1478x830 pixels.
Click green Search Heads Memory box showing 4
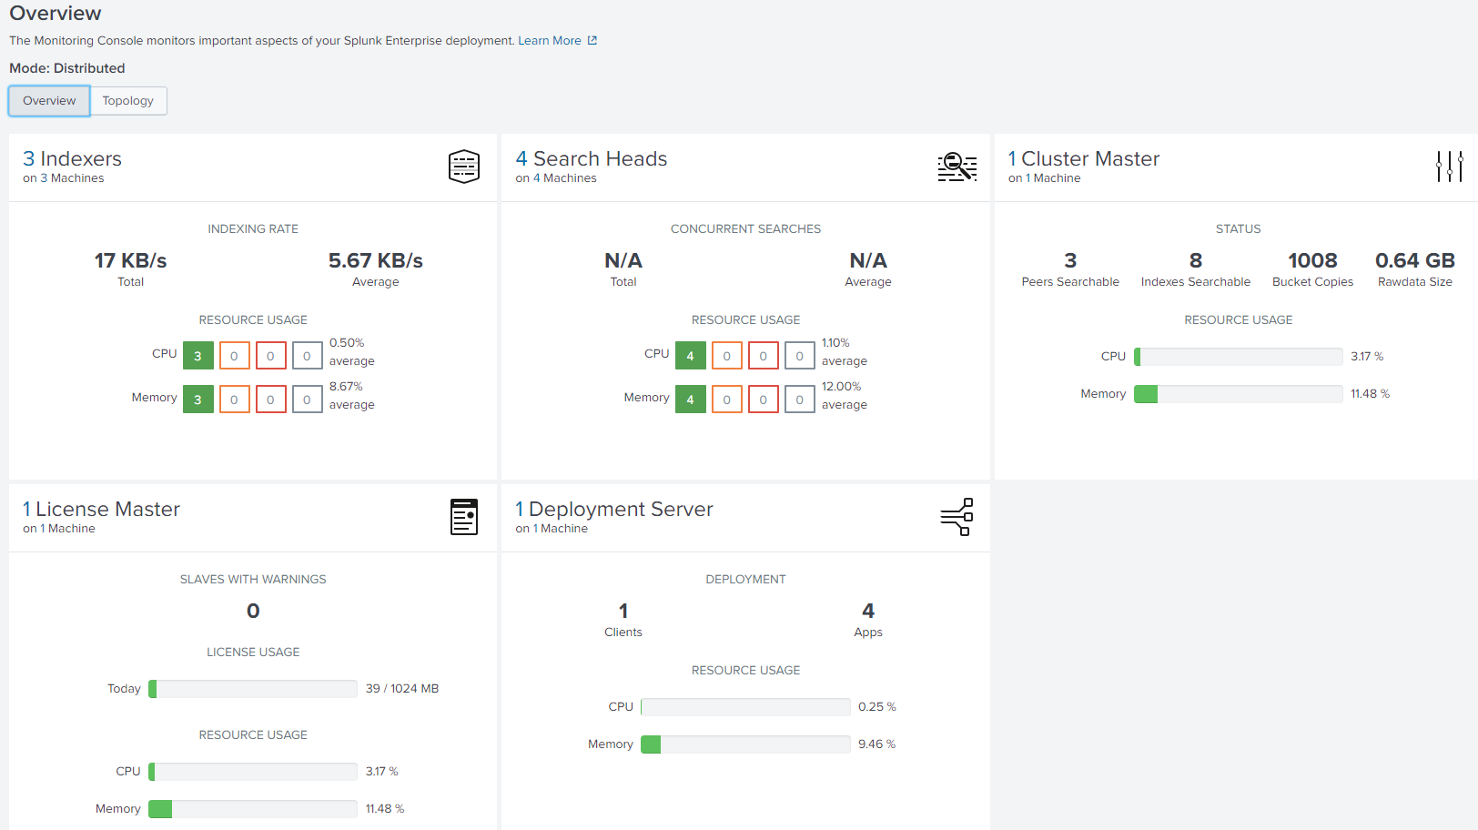pyautogui.click(x=691, y=400)
